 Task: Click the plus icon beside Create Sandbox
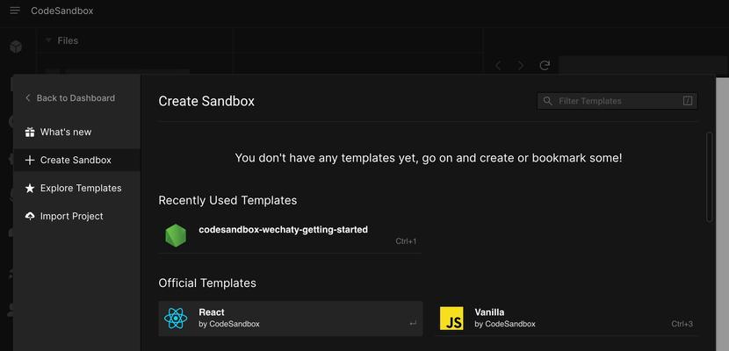pyautogui.click(x=30, y=161)
